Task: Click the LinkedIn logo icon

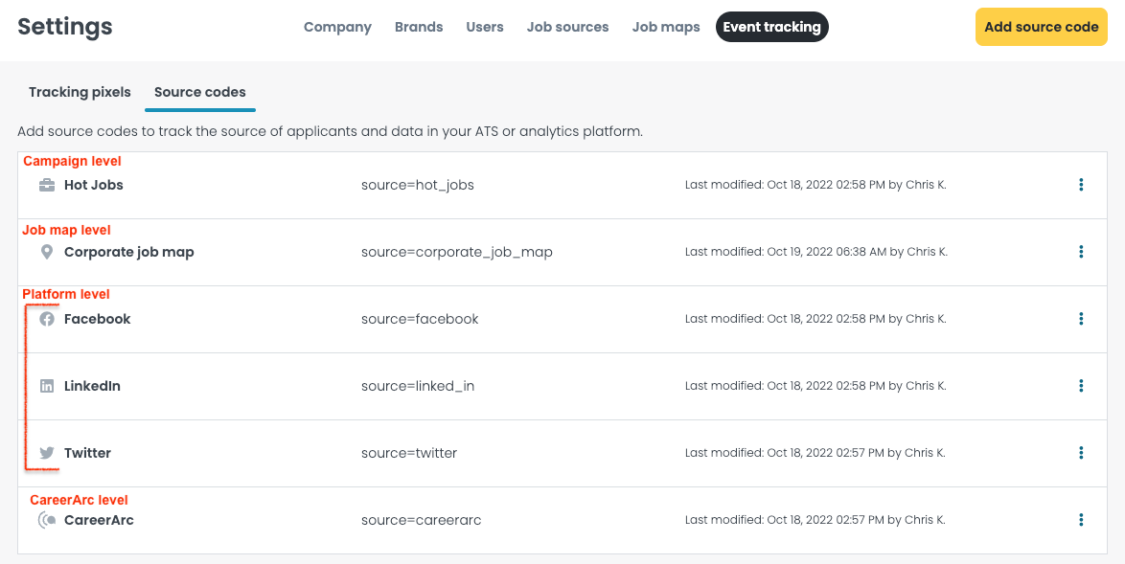Action: point(46,386)
